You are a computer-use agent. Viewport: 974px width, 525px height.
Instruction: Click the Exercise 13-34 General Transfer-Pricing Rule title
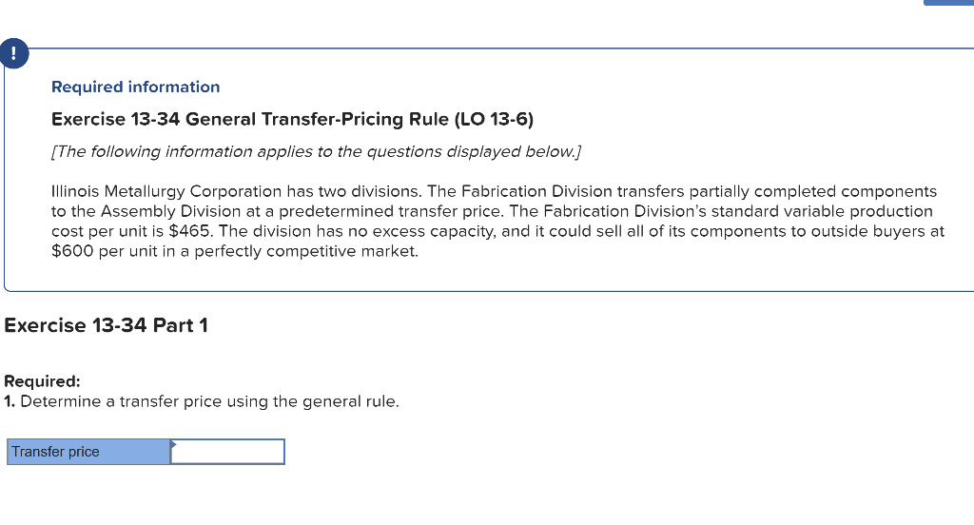(292, 119)
